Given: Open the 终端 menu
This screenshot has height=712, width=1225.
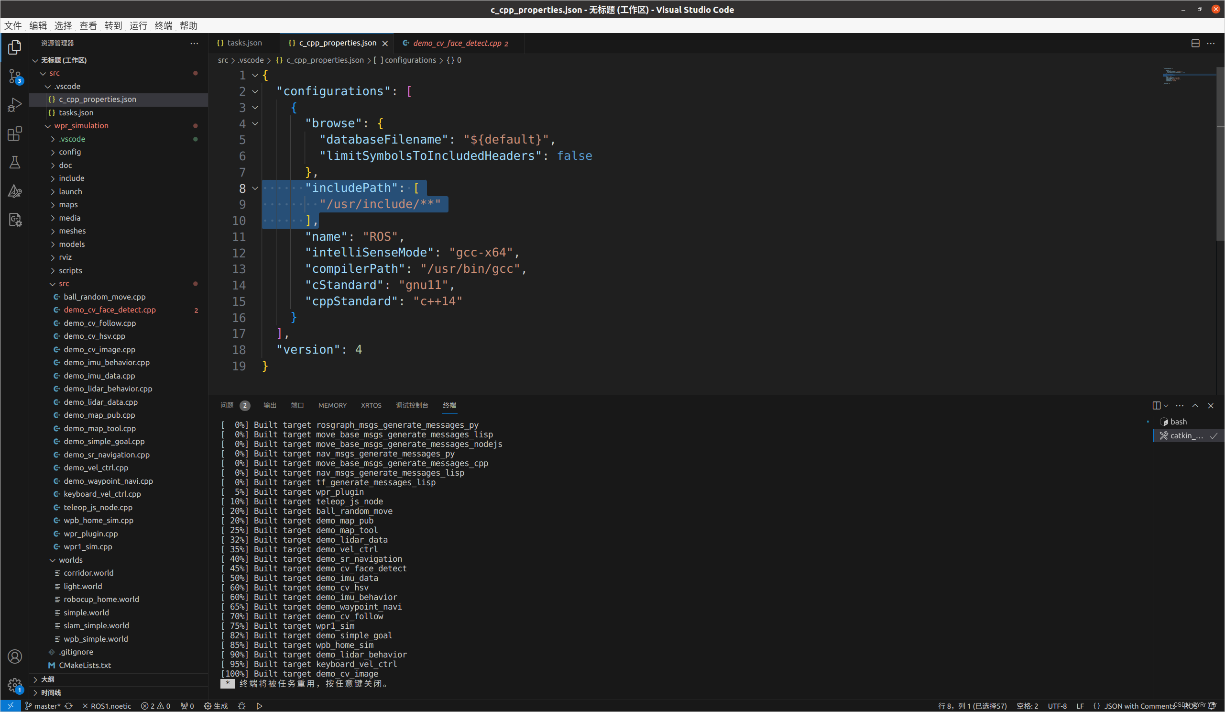Looking at the screenshot, I should [164, 26].
